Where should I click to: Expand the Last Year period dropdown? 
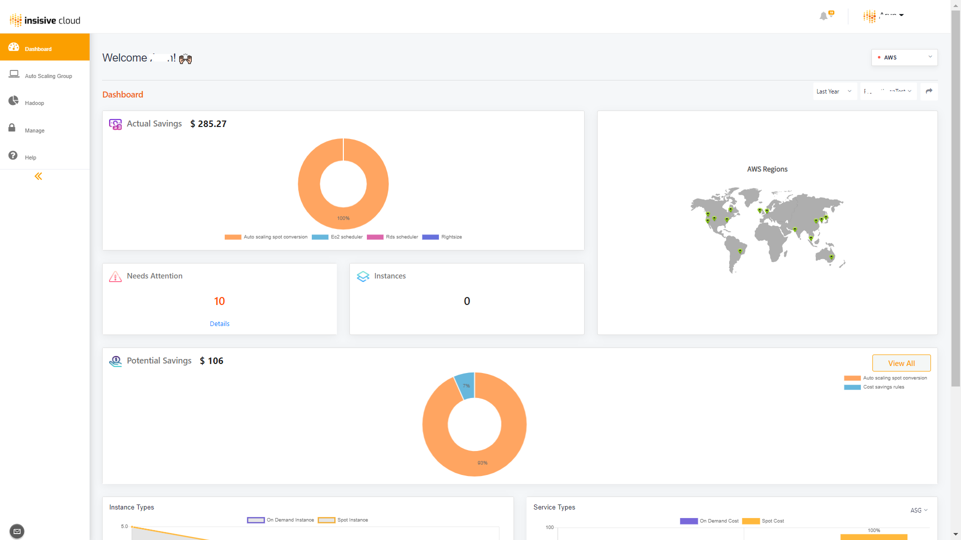834,91
